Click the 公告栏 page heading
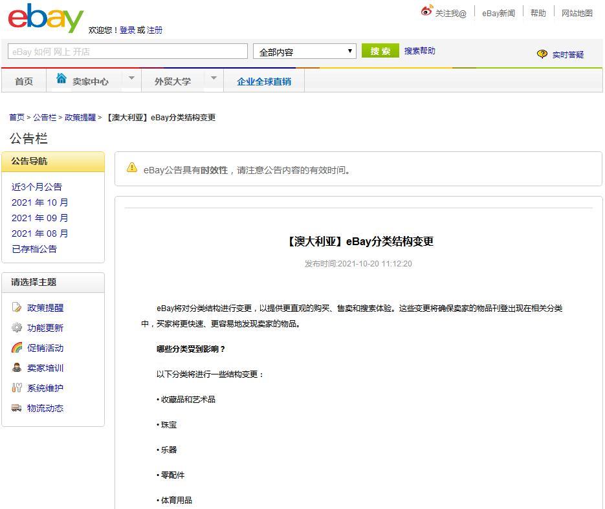This screenshot has width=605, height=509. pos(28,138)
